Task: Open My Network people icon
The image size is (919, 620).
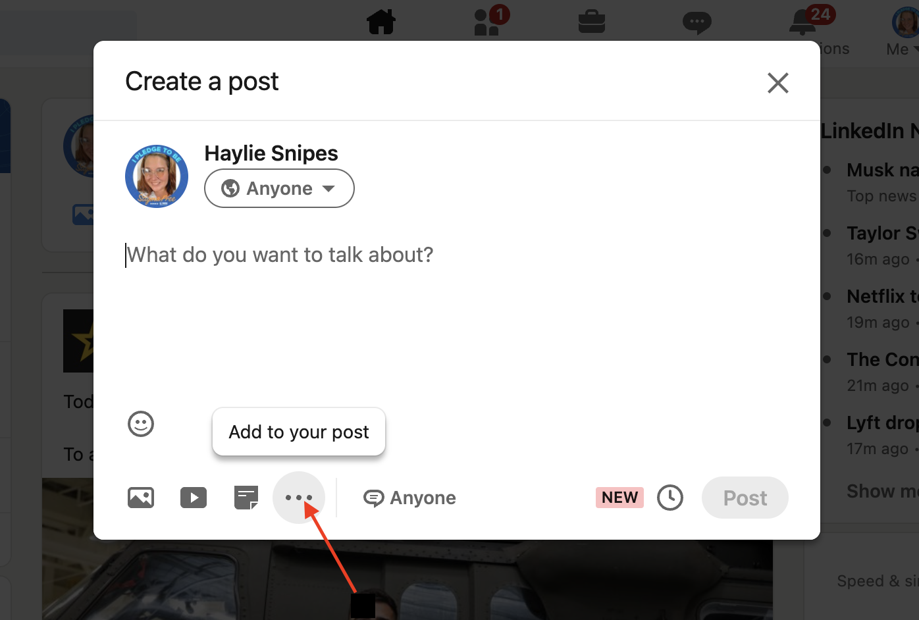Action: (487, 22)
